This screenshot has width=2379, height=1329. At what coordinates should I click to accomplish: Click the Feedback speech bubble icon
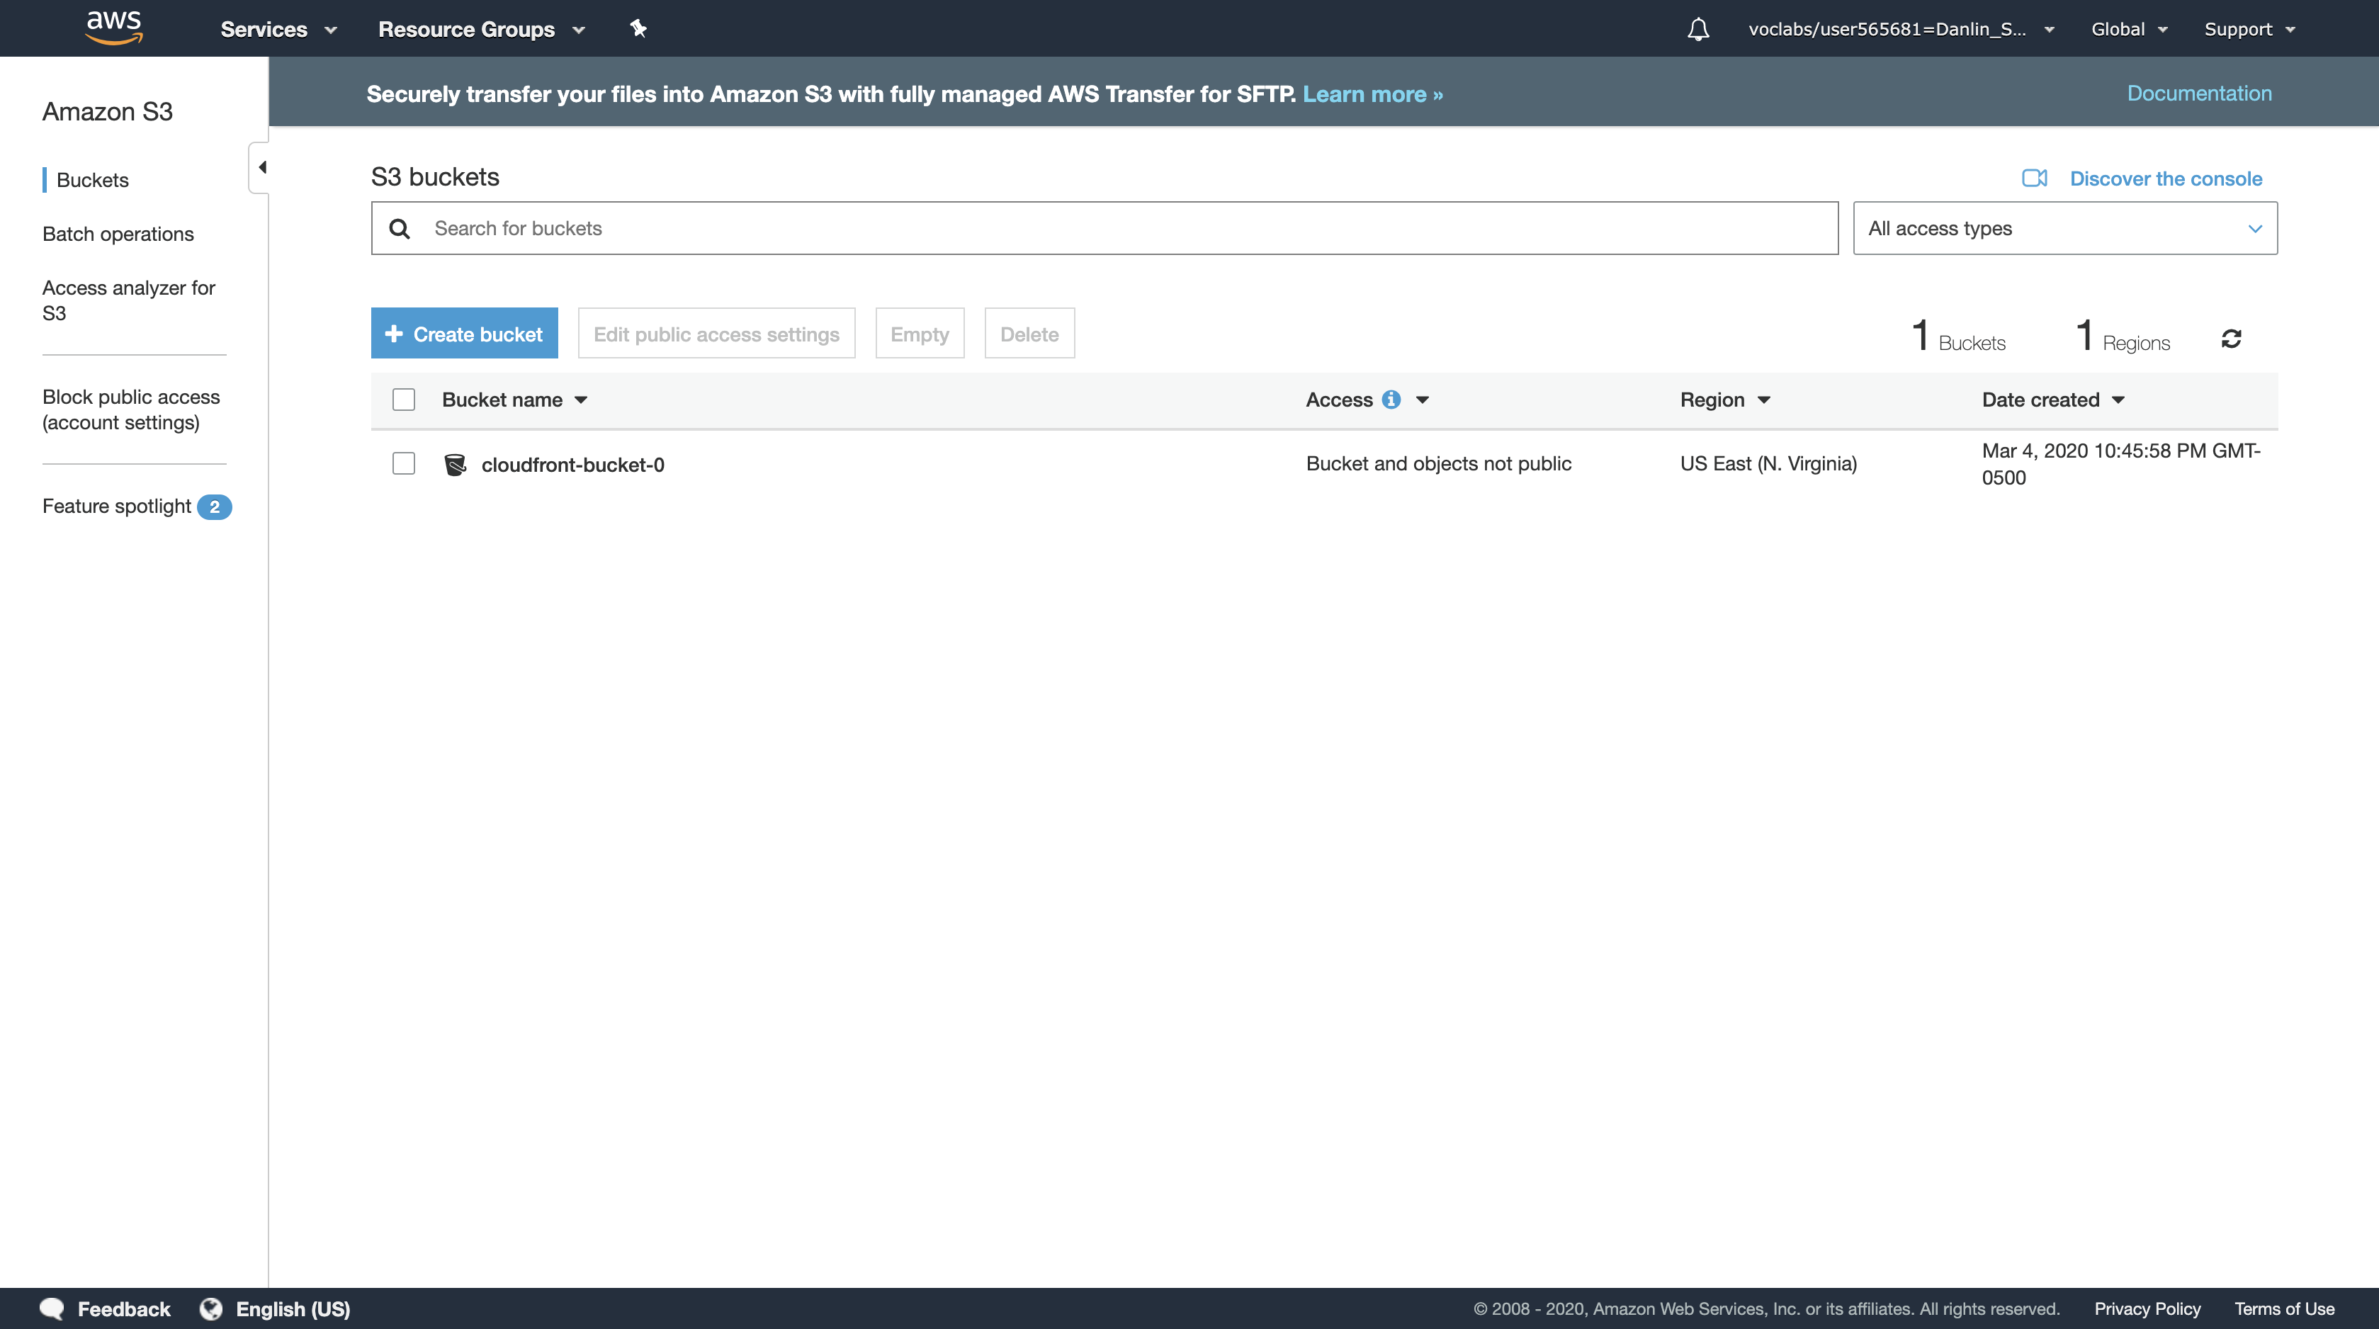(x=52, y=1308)
